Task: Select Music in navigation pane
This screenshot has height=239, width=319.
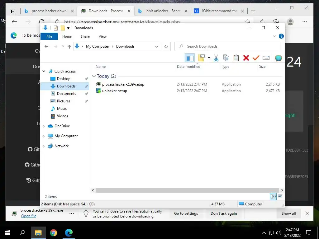Action: [62, 109]
